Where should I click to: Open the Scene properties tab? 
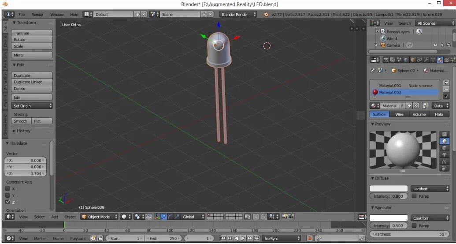click(399, 60)
